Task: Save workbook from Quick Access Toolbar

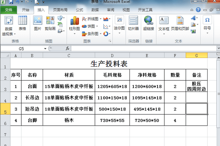Action: pyautogui.click(x=11, y=2)
